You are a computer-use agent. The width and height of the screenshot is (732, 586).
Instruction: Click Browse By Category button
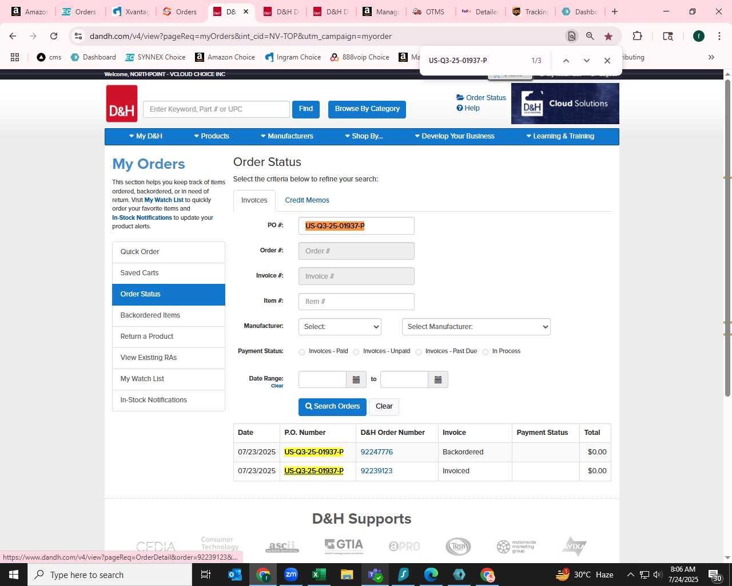(367, 109)
